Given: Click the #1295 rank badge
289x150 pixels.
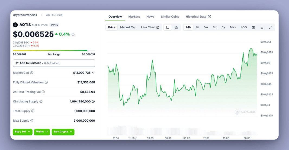Looking at the screenshot, I should click(54, 25).
